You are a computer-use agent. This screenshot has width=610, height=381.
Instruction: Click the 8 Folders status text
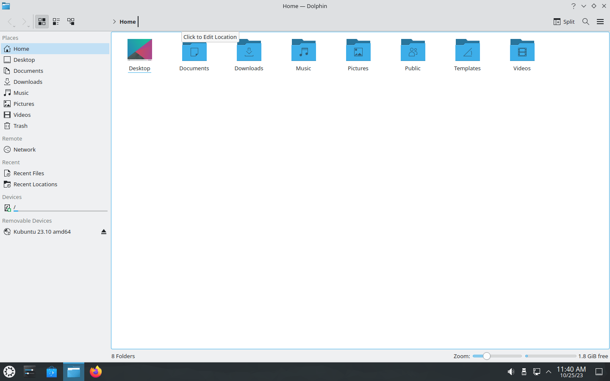(123, 356)
